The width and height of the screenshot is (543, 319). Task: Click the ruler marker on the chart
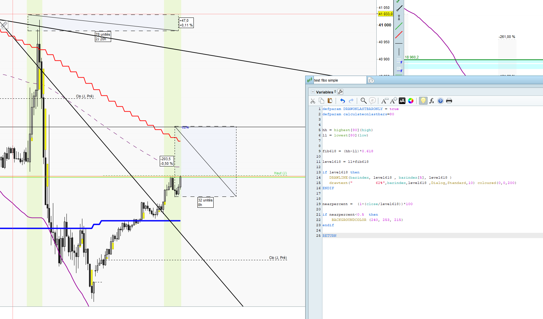tap(4, 25)
